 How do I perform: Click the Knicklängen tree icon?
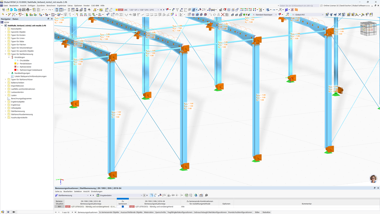(12, 57)
